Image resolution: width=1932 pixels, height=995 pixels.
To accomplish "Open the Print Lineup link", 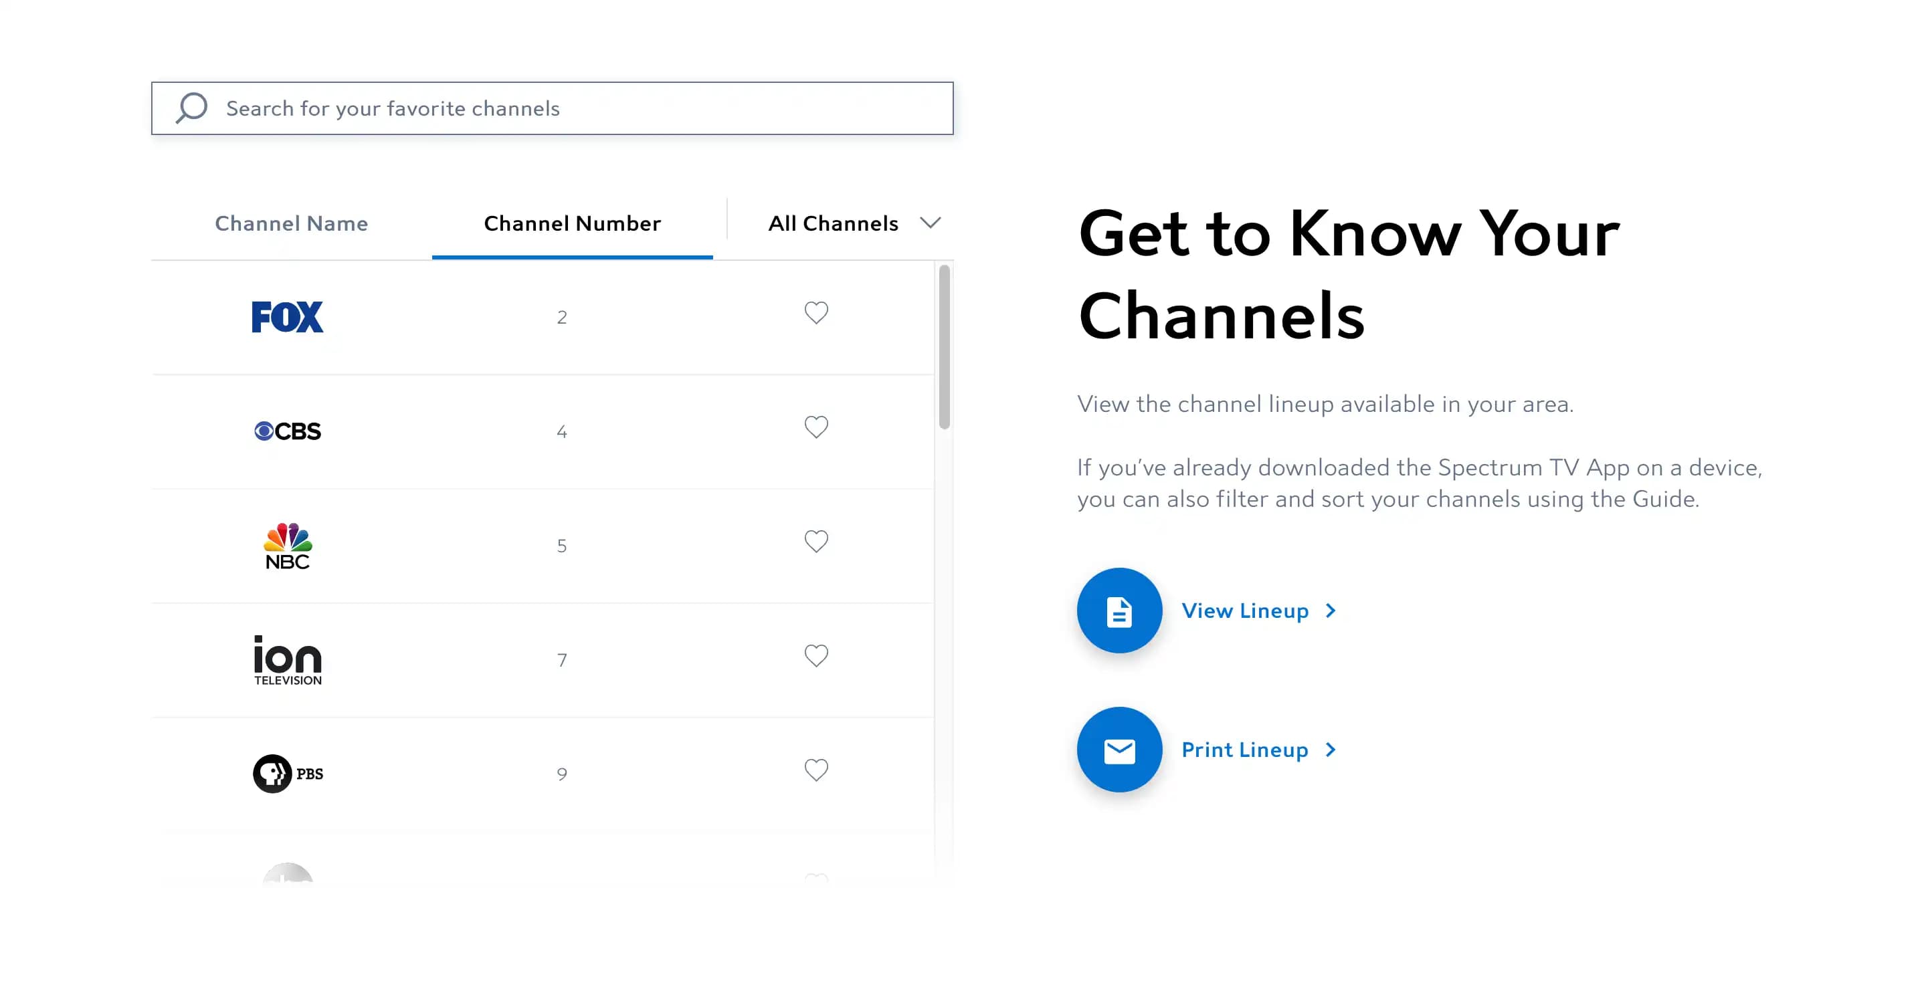I will (x=1245, y=750).
